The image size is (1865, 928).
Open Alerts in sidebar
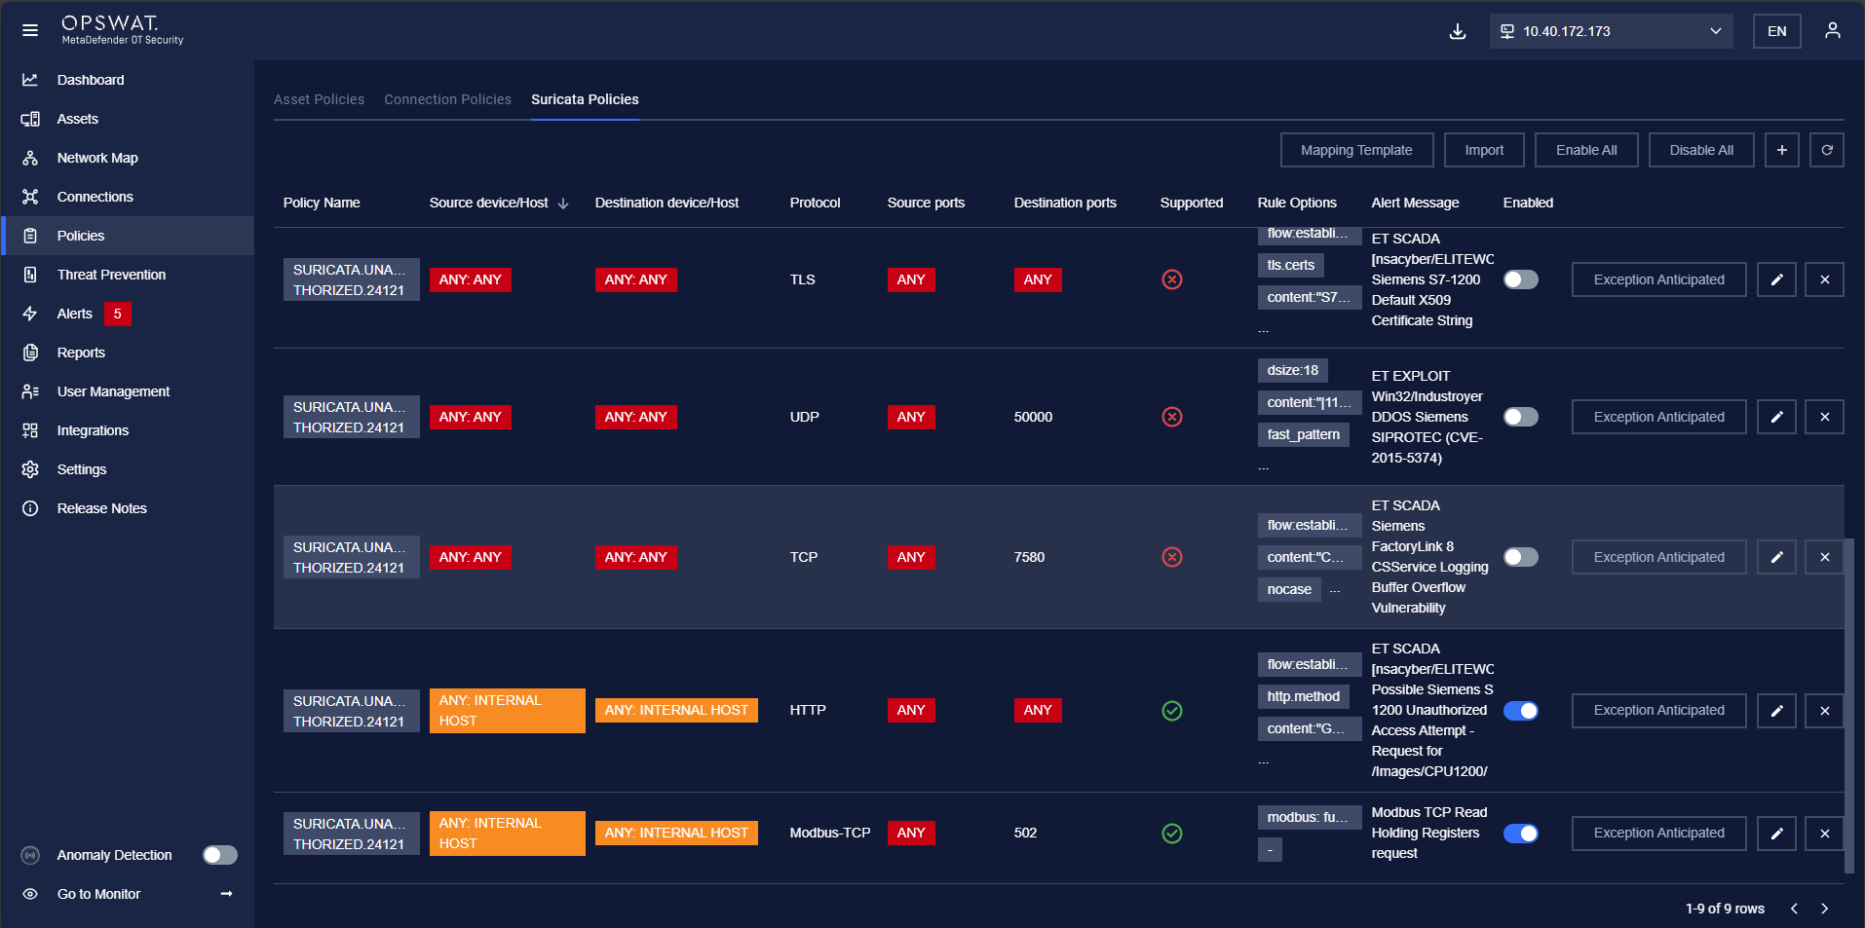tap(74, 314)
